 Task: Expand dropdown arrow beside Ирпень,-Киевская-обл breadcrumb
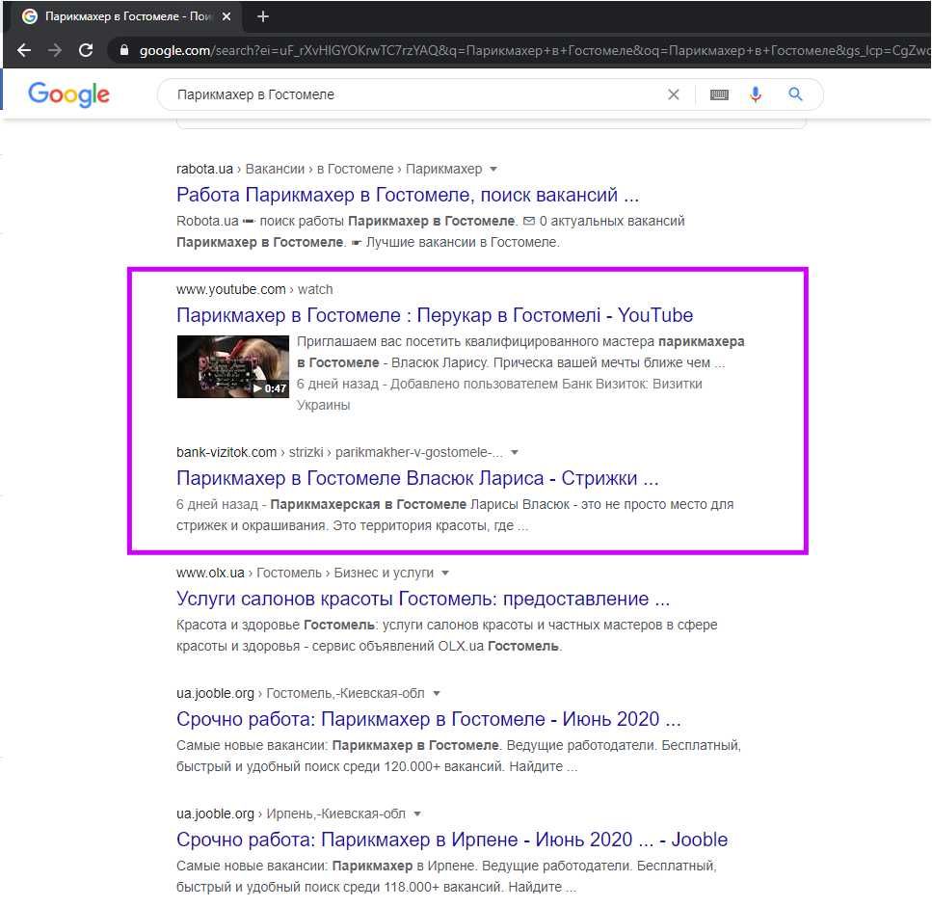tap(417, 814)
